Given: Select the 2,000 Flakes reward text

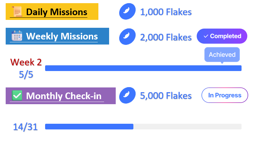Looking at the screenshot, I should coord(166,37).
